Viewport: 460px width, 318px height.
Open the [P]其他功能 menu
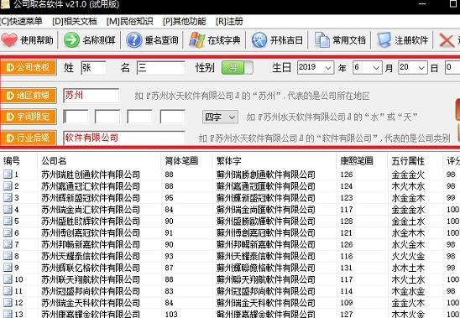point(184,22)
